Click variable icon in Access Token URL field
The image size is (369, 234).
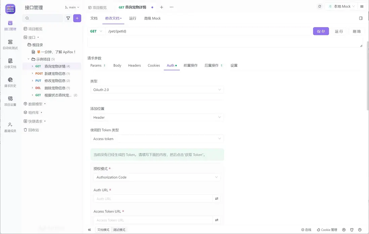pyautogui.click(x=217, y=220)
